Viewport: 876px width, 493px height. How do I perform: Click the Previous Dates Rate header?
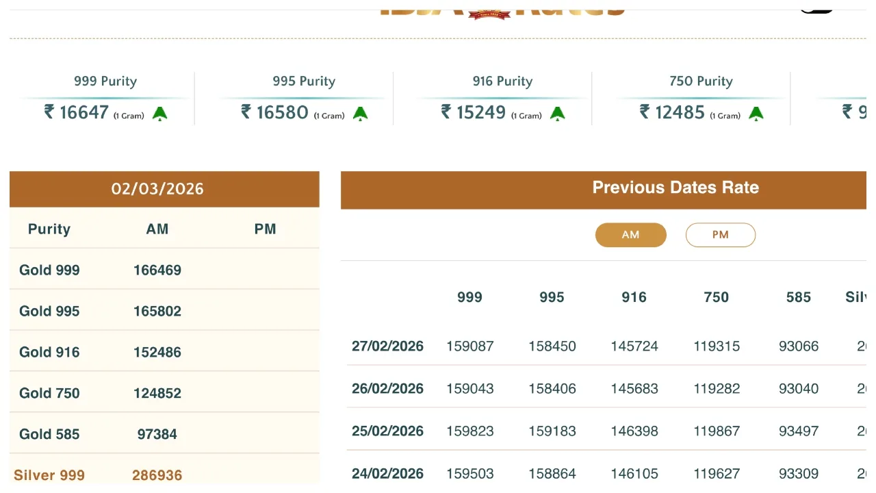pyautogui.click(x=675, y=188)
